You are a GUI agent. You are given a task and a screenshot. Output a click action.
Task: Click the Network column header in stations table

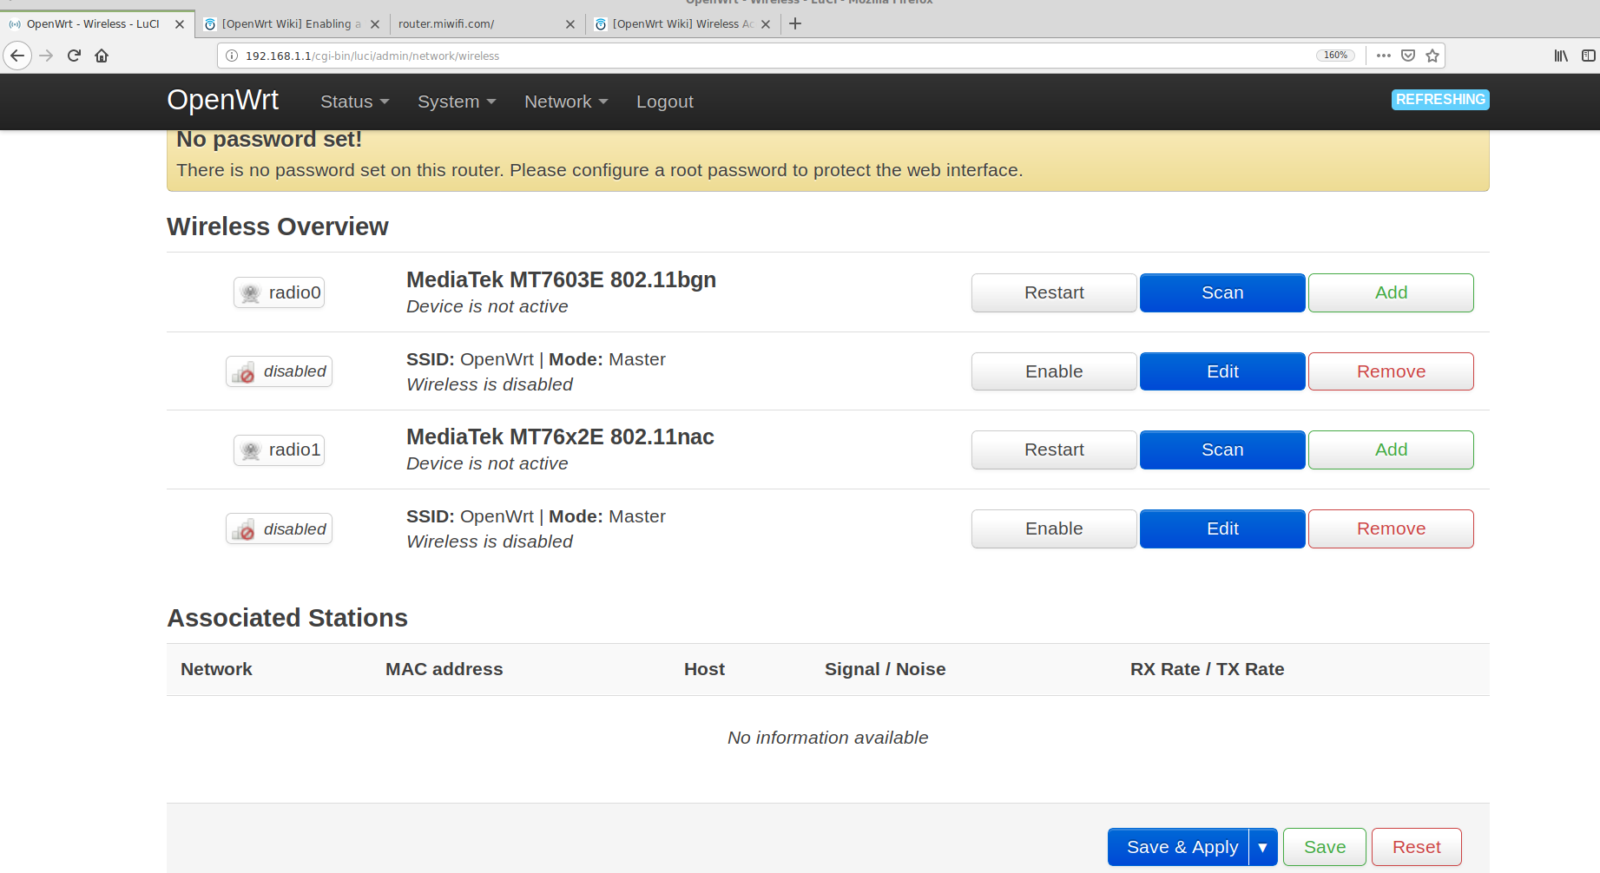216,669
